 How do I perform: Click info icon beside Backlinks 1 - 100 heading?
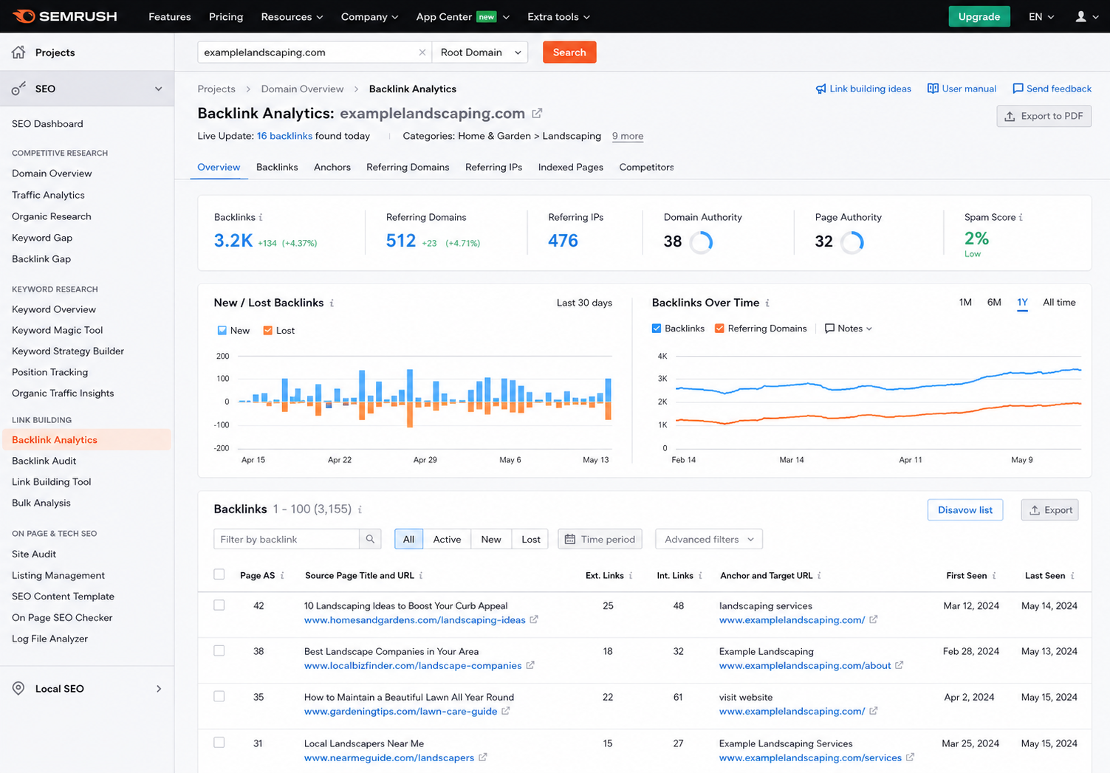tap(360, 509)
